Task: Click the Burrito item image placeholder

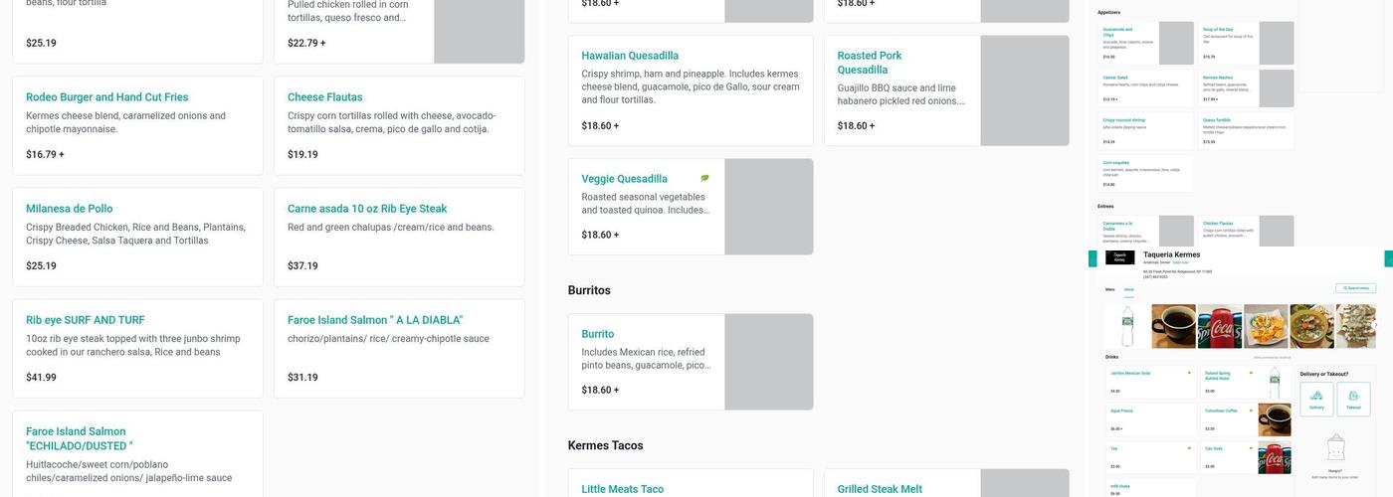Action: coord(768,362)
